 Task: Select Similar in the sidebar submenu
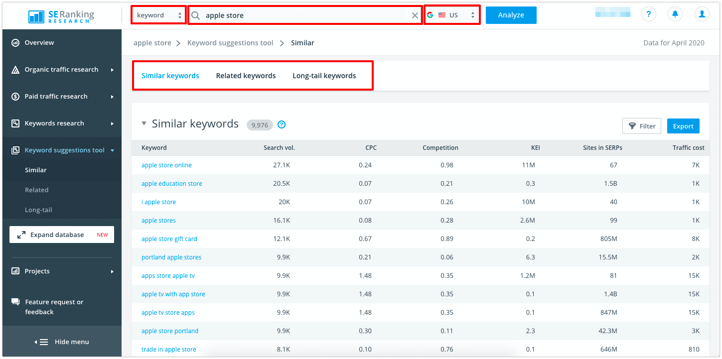pyautogui.click(x=36, y=170)
